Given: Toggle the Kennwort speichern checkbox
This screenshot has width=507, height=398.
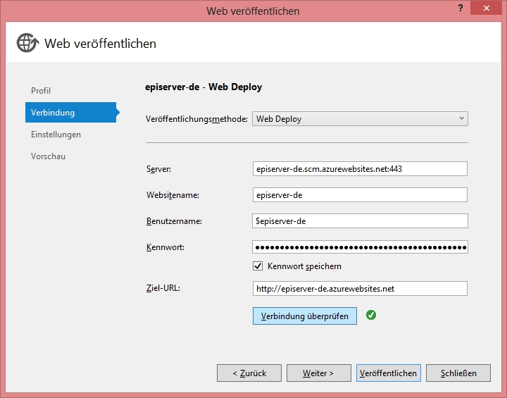Looking at the screenshot, I should tap(258, 266).
